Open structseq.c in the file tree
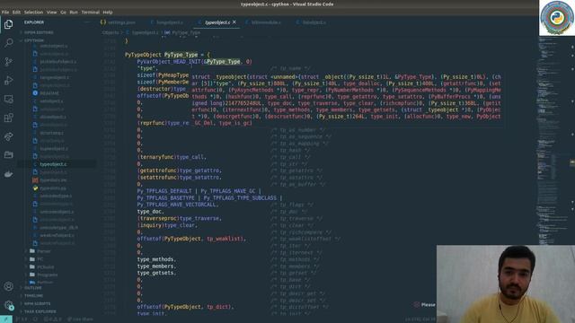The width and height of the screenshot is (575, 323). [x=52, y=133]
